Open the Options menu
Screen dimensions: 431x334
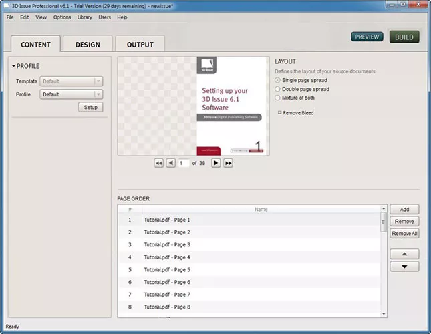point(62,17)
